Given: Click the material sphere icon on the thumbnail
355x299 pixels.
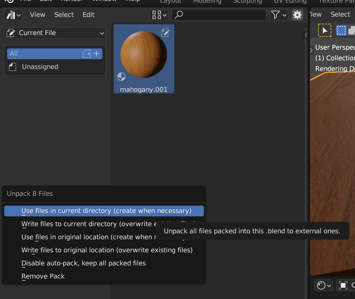Looking at the screenshot, I should (121, 77).
